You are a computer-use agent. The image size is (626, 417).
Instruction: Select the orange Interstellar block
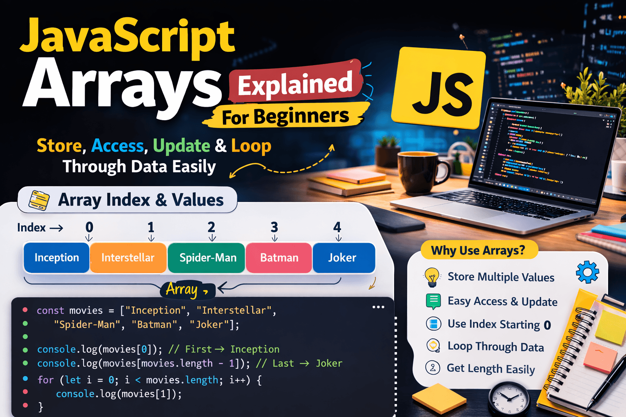tap(128, 258)
